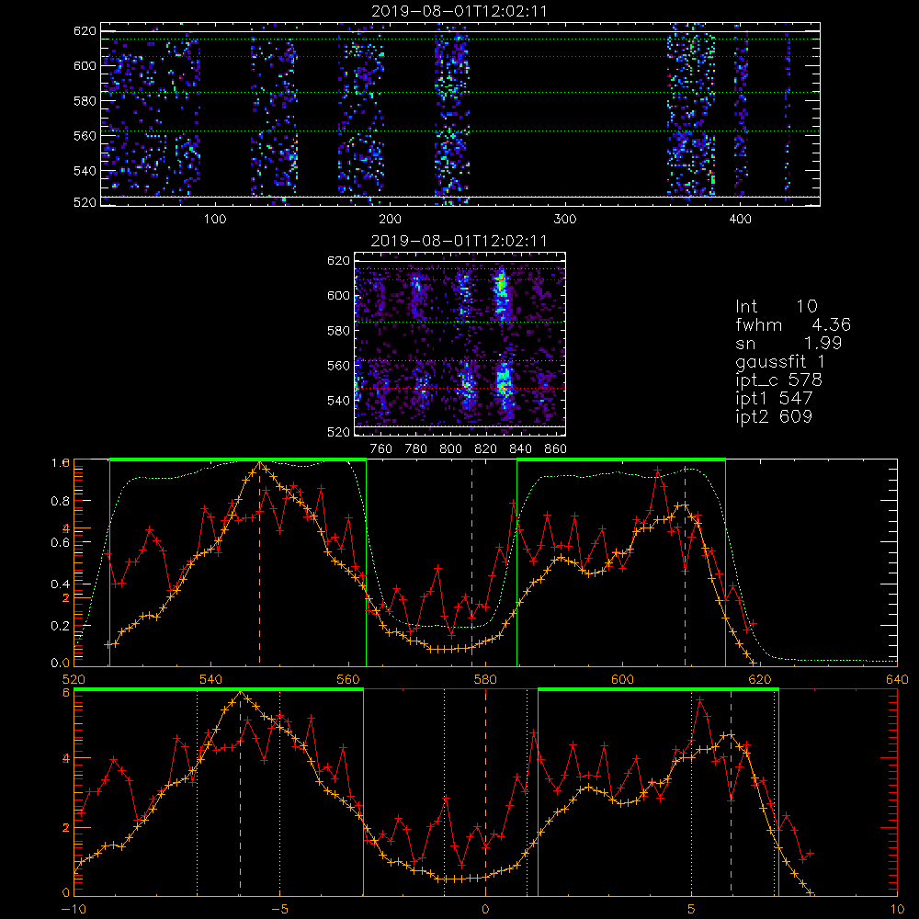Click left thick green bar atop bottom plot

pyautogui.click(x=219, y=690)
